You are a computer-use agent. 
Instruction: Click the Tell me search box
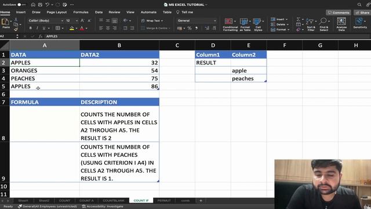[185, 12]
